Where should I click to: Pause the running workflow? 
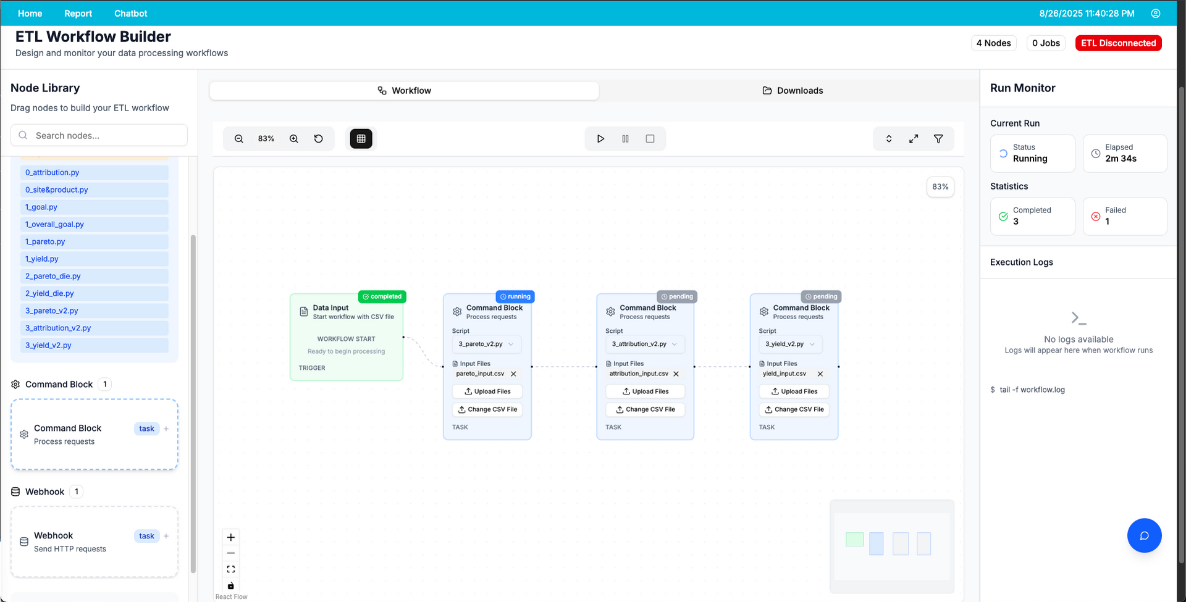[x=625, y=139]
